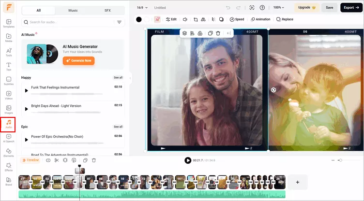Click the AI tool icon in edit toolbar
This screenshot has width=364, height=201.
(157, 19)
